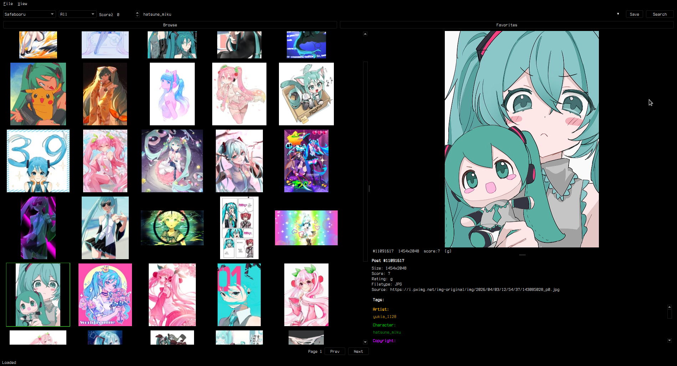The width and height of the screenshot is (677, 366).
Task: Run the Search button
Action: [660, 14]
